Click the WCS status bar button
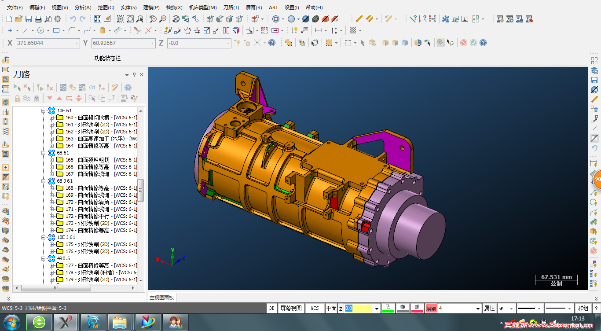This screenshot has height=331, width=601. 315,308
